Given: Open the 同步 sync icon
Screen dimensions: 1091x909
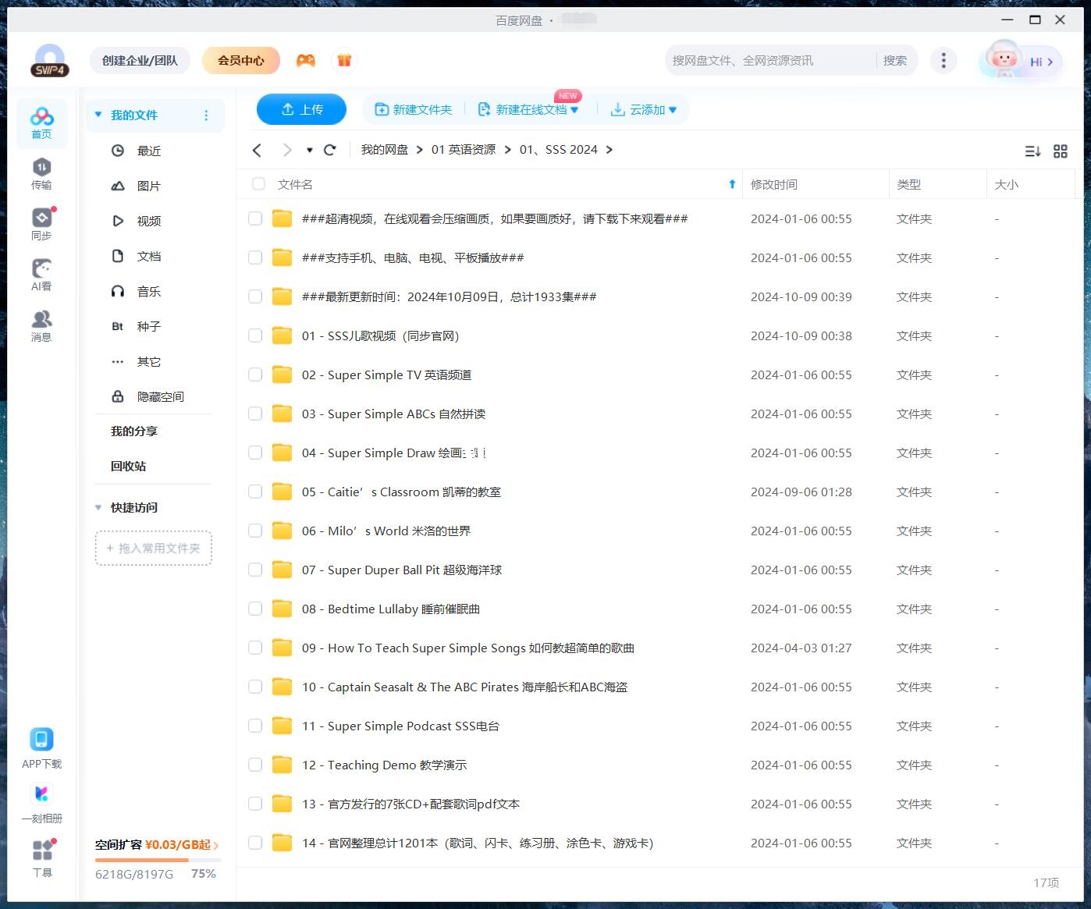Looking at the screenshot, I should pos(41,224).
